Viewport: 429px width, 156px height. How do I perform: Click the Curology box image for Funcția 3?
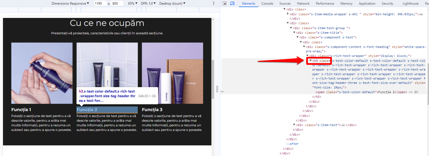pos(172,73)
